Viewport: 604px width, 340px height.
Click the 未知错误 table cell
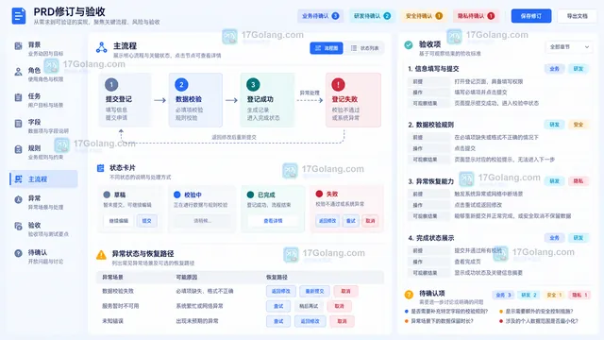coord(112,321)
